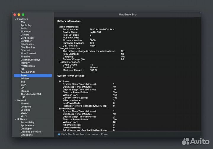Viewport: 213px width, 149px height.
Task: Click Power in the path bar
Action: (x=105, y=134)
